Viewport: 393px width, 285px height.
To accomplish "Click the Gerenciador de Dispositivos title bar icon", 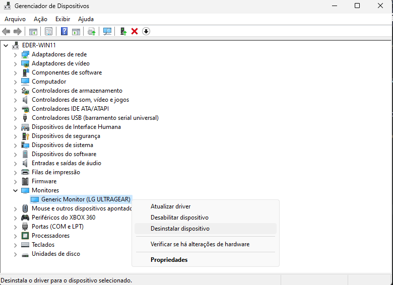I will [x=7, y=6].
